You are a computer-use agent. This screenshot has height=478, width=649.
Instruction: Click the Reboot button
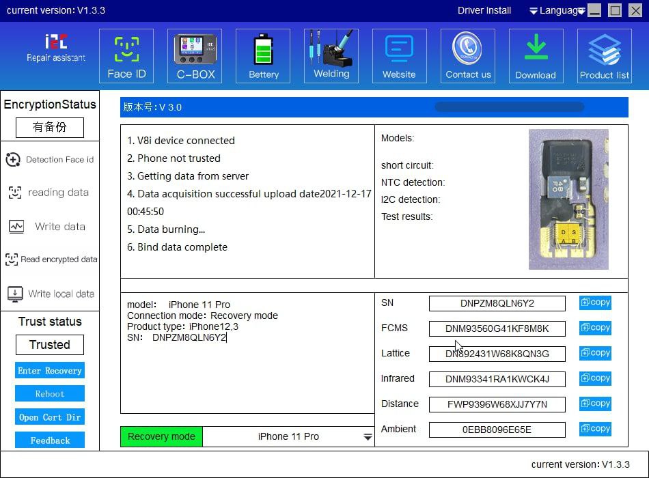pyautogui.click(x=50, y=393)
